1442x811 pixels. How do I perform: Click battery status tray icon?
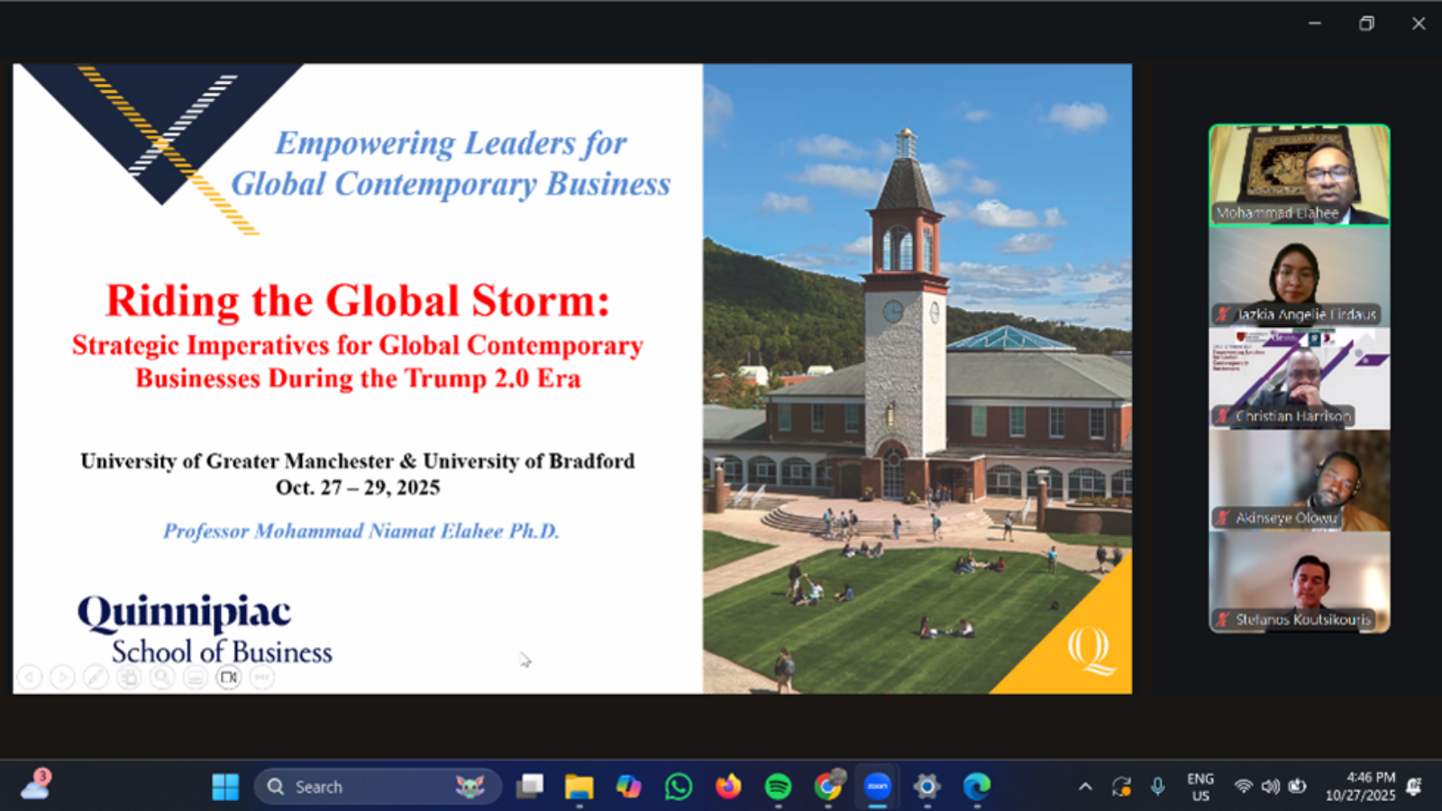(1297, 787)
